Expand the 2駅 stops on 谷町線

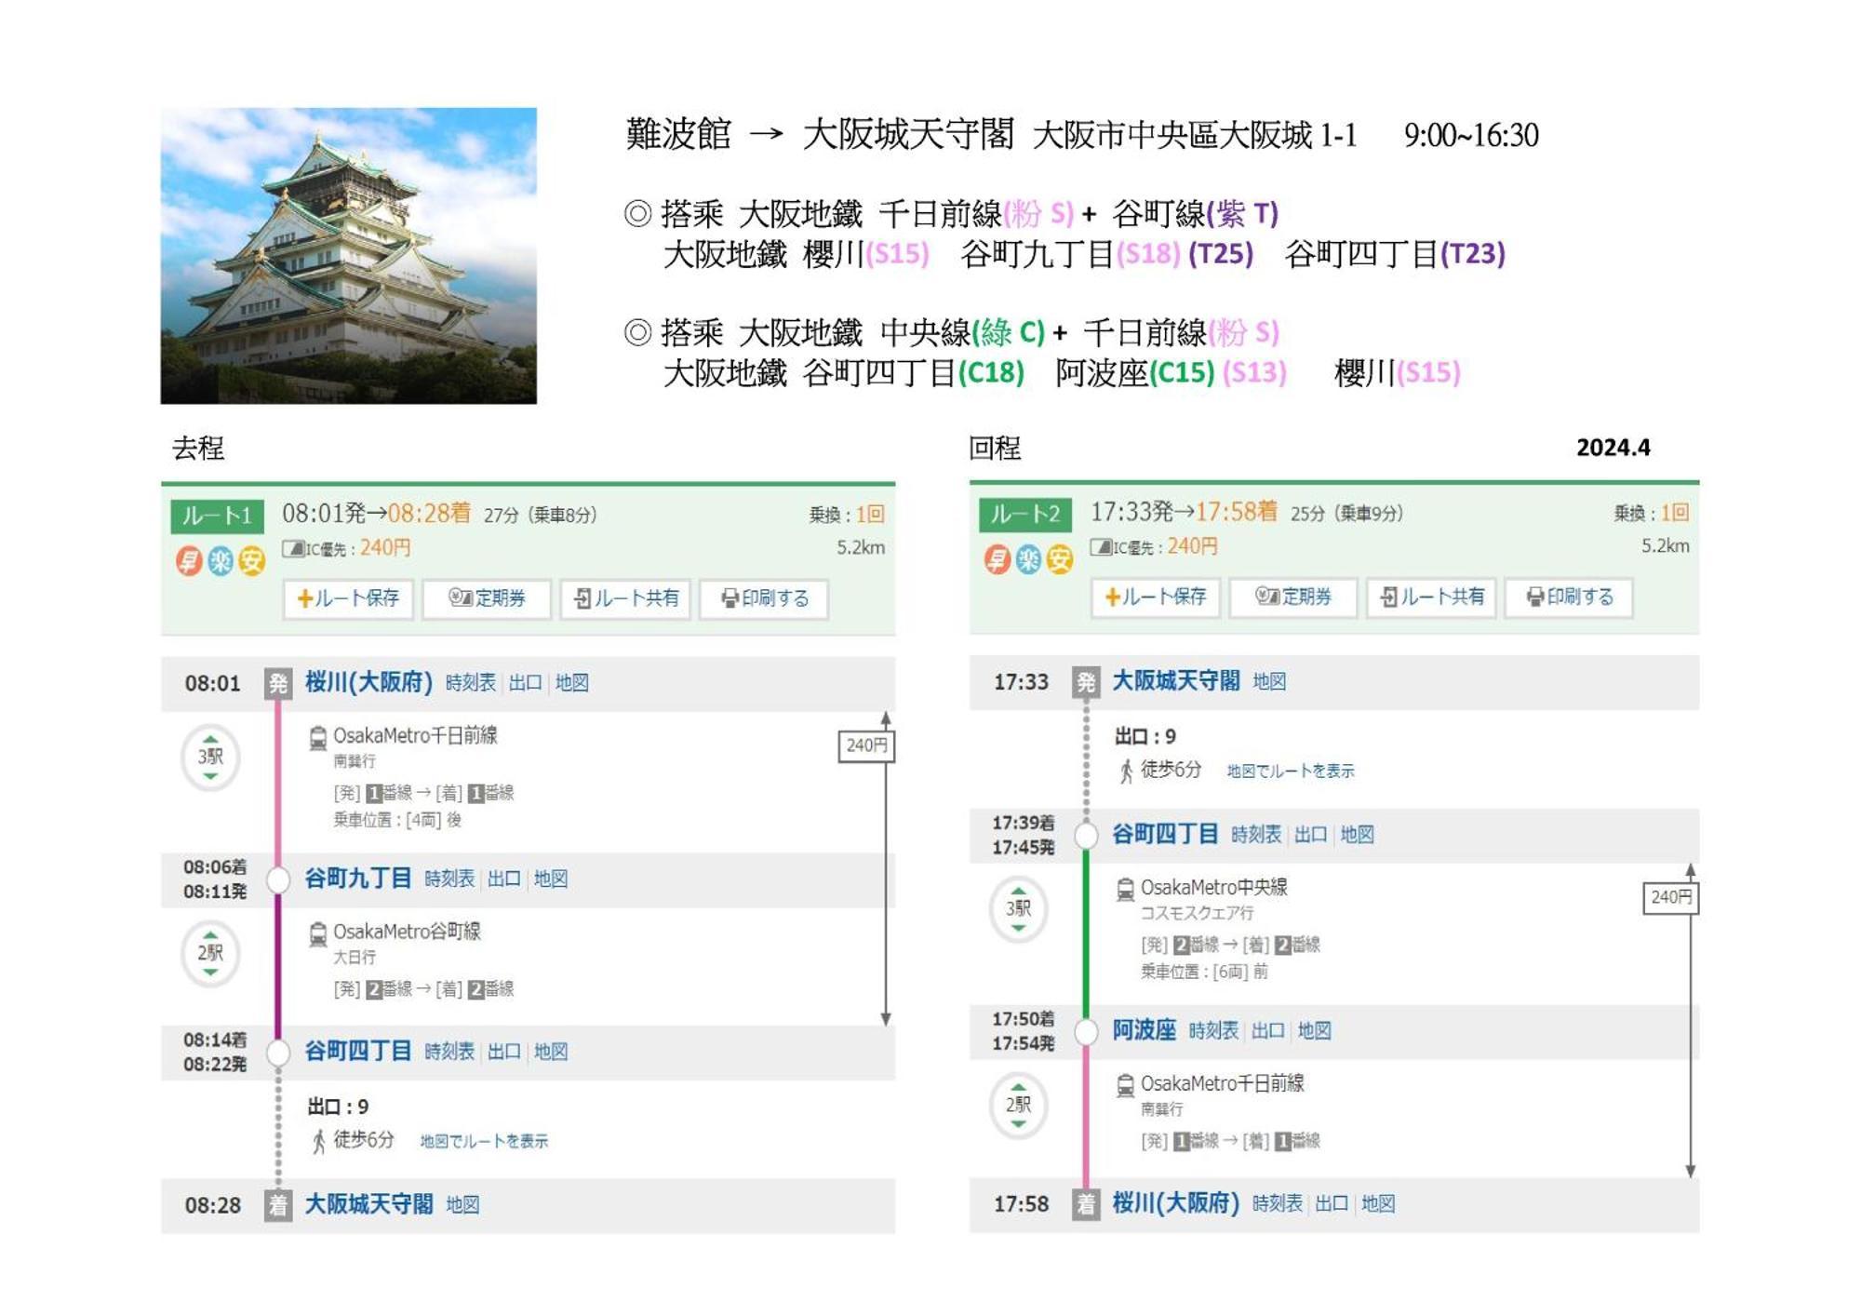point(210,952)
